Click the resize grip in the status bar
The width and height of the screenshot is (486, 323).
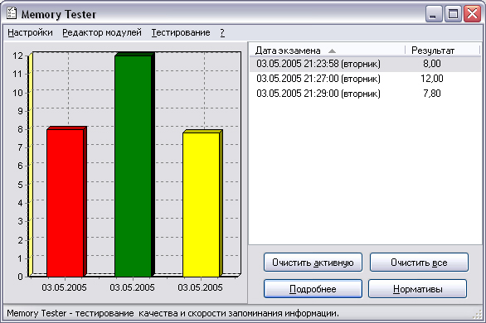(x=478, y=315)
